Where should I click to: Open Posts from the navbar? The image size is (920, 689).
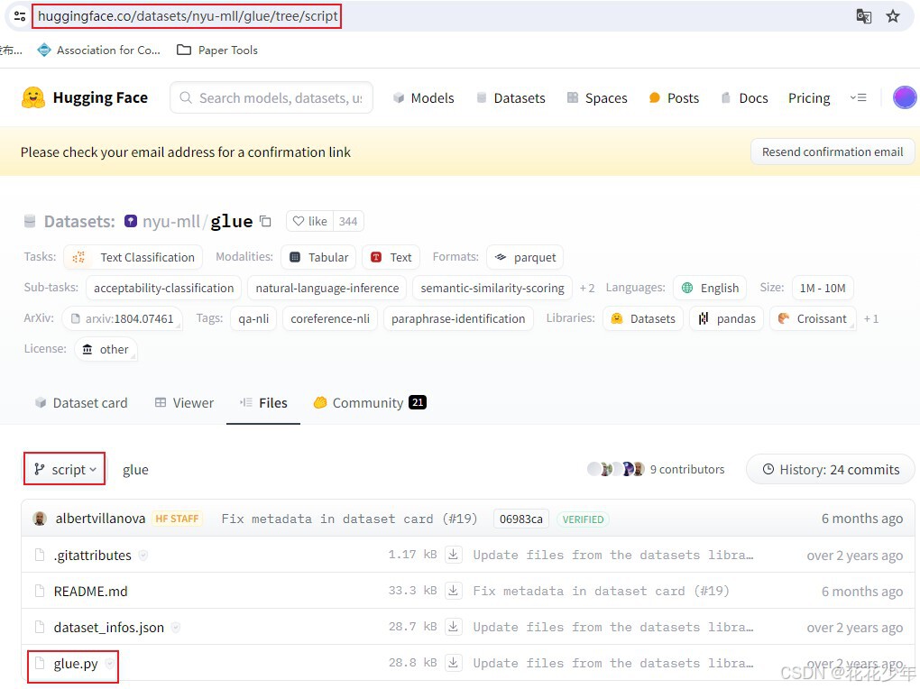tap(674, 98)
